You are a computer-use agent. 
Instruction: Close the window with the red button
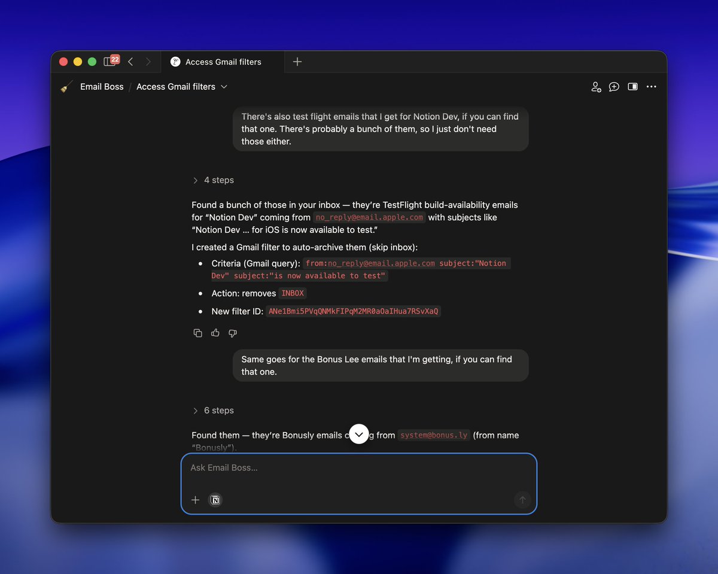[63, 62]
